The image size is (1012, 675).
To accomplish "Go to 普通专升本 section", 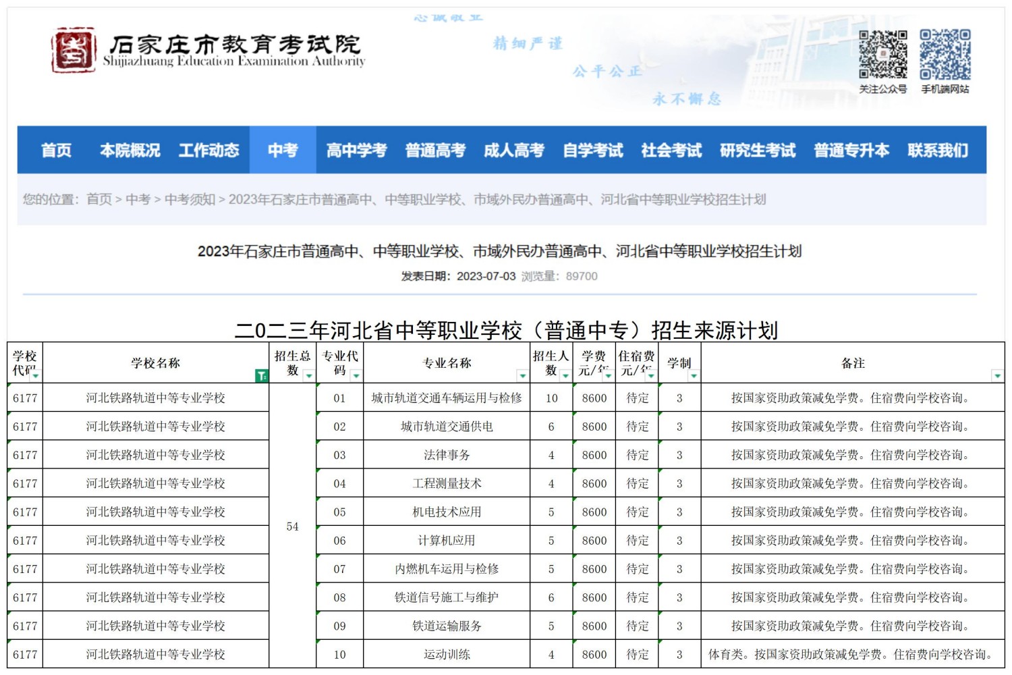I will click(851, 150).
